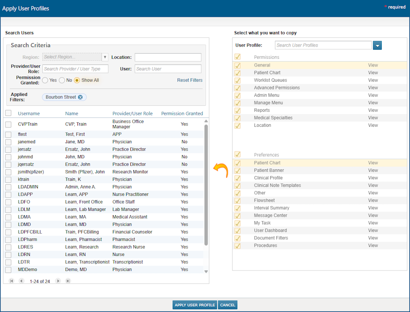Image resolution: width=410 pixels, height=312 pixels.
Task: Click the Medical Specialties permission label
Action: [273, 118]
